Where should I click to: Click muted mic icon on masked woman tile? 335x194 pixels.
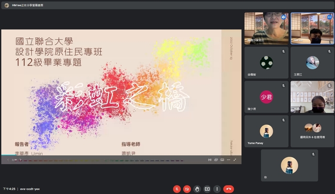click(329, 86)
